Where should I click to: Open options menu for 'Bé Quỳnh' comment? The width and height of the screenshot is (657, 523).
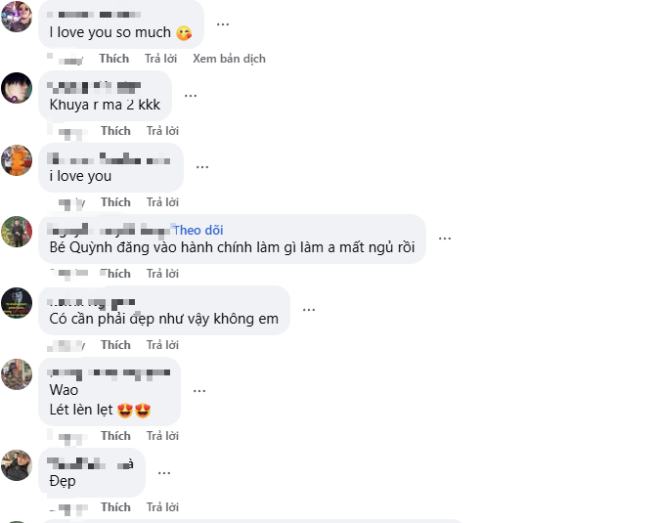[x=445, y=238]
